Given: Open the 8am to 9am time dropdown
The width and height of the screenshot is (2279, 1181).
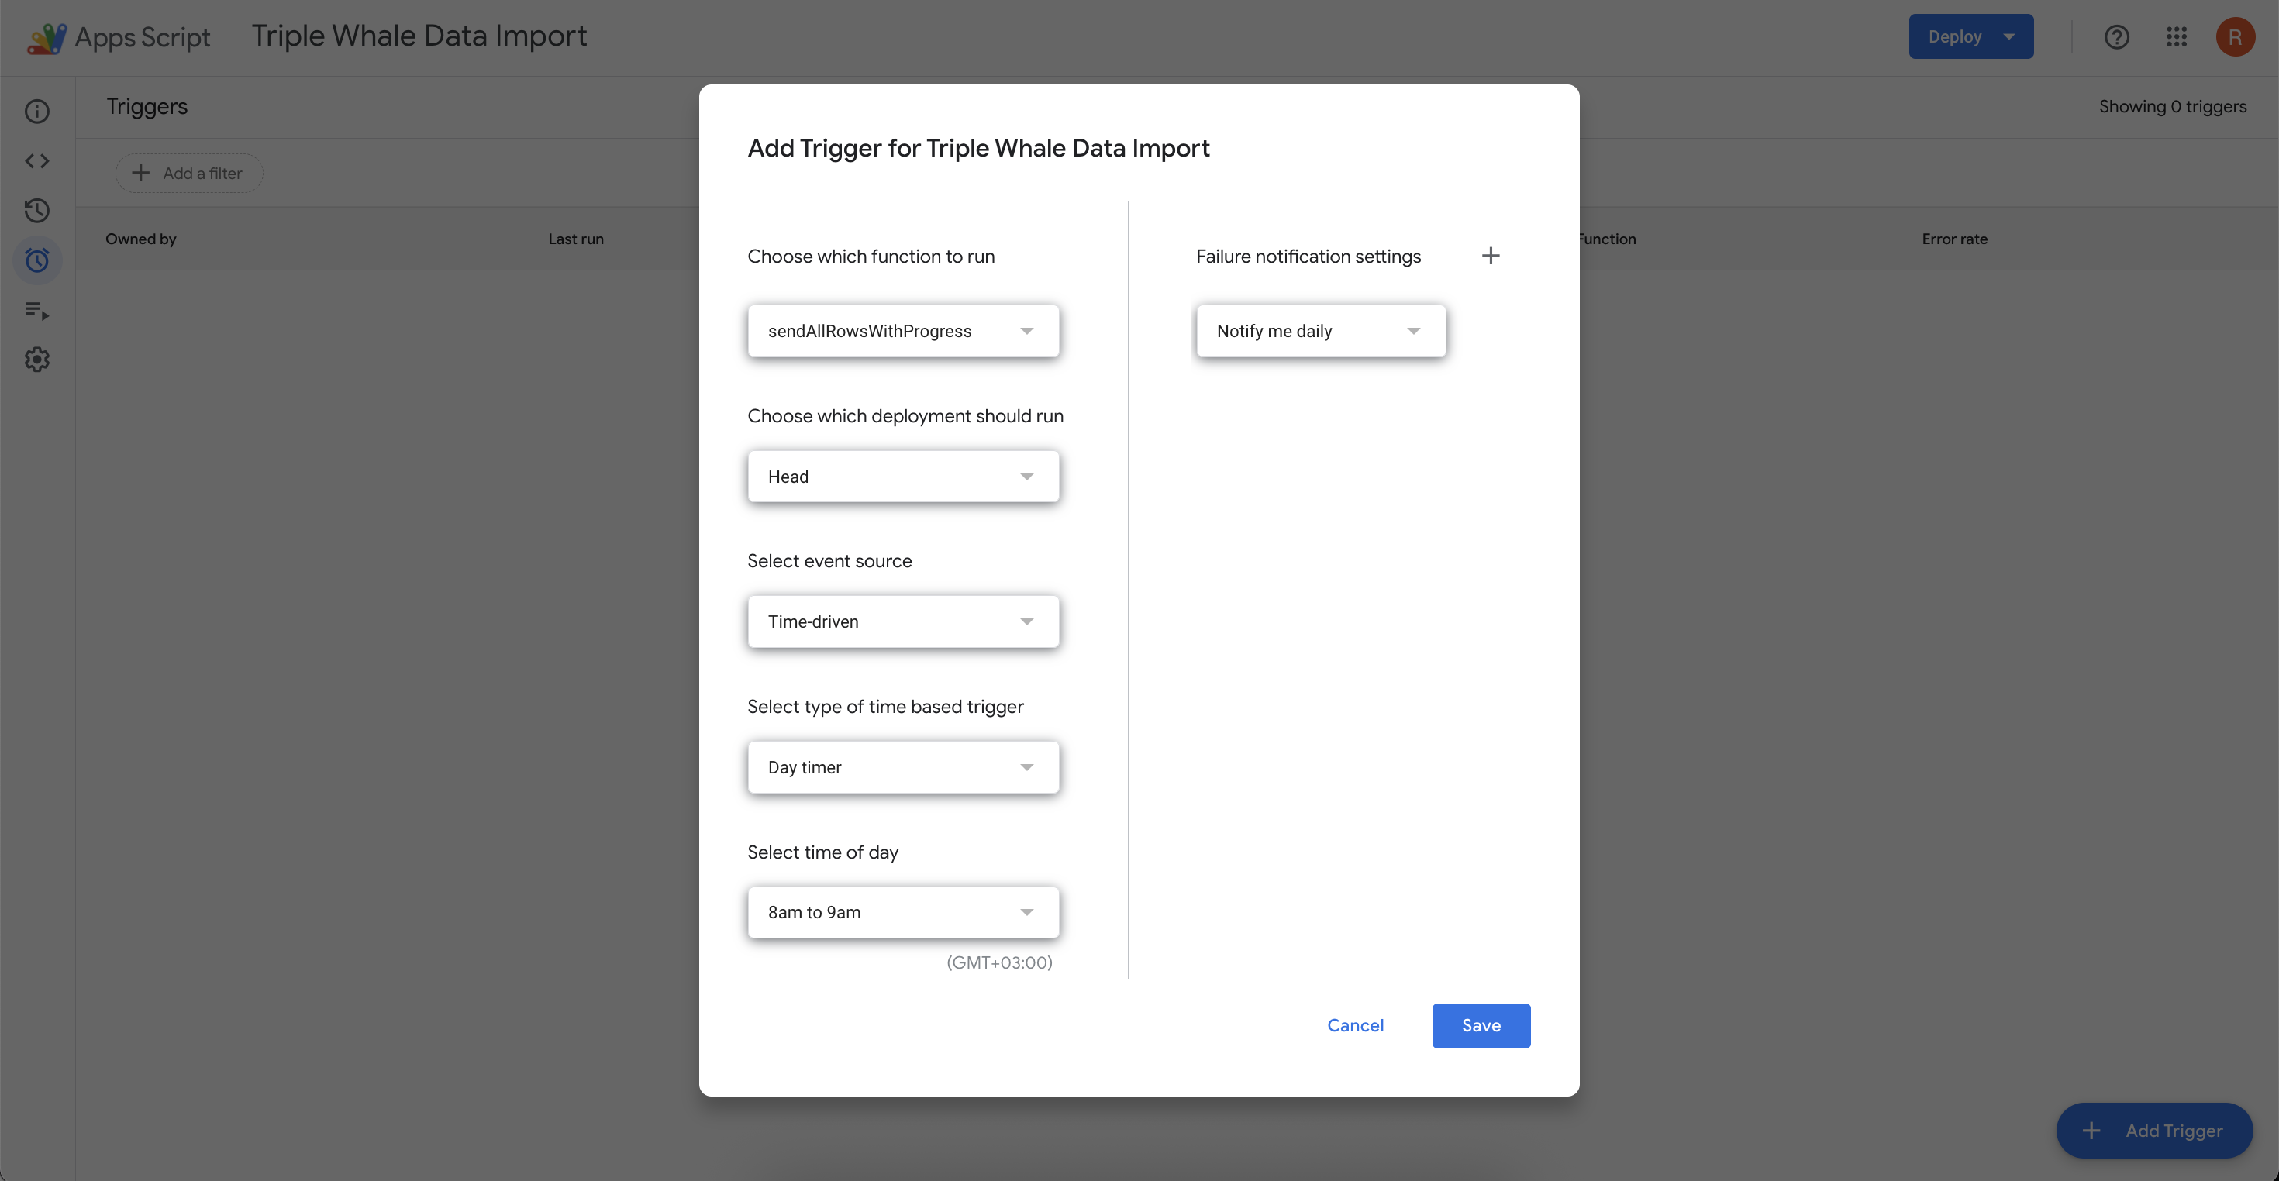Looking at the screenshot, I should (902, 912).
